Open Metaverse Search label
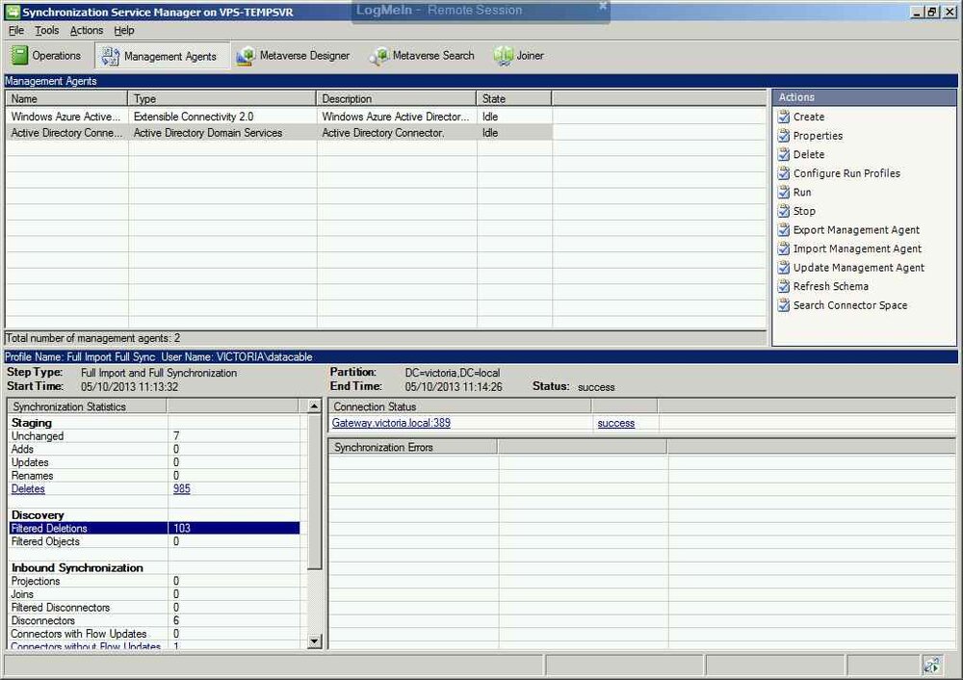The image size is (963, 680). click(433, 55)
